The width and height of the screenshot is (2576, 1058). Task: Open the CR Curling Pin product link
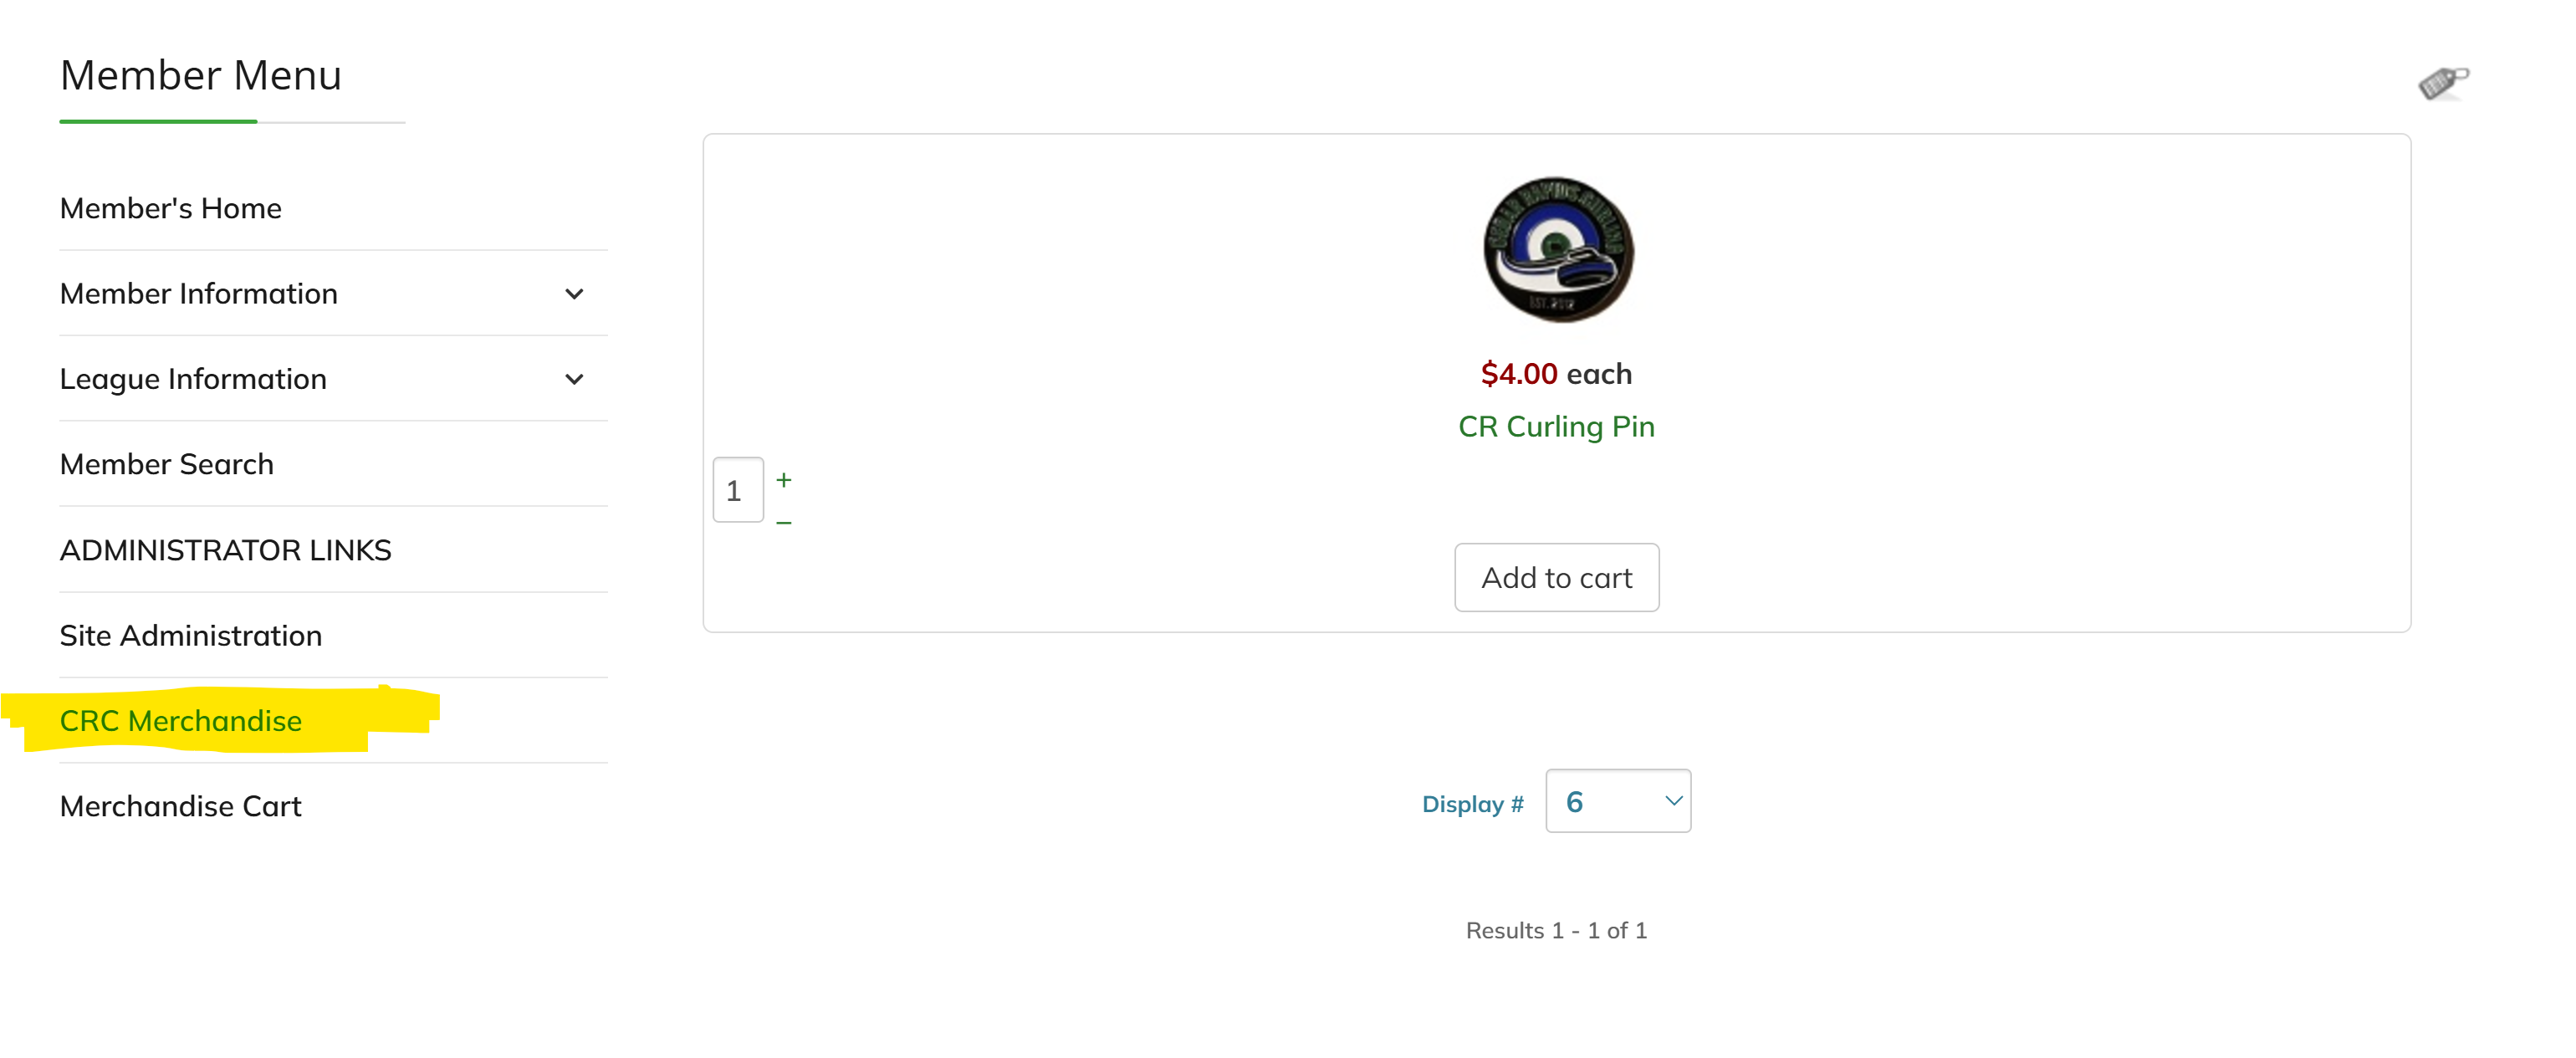[1556, 427]
